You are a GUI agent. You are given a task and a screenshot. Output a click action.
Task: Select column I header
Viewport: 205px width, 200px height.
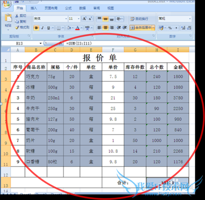click(178, 50)
